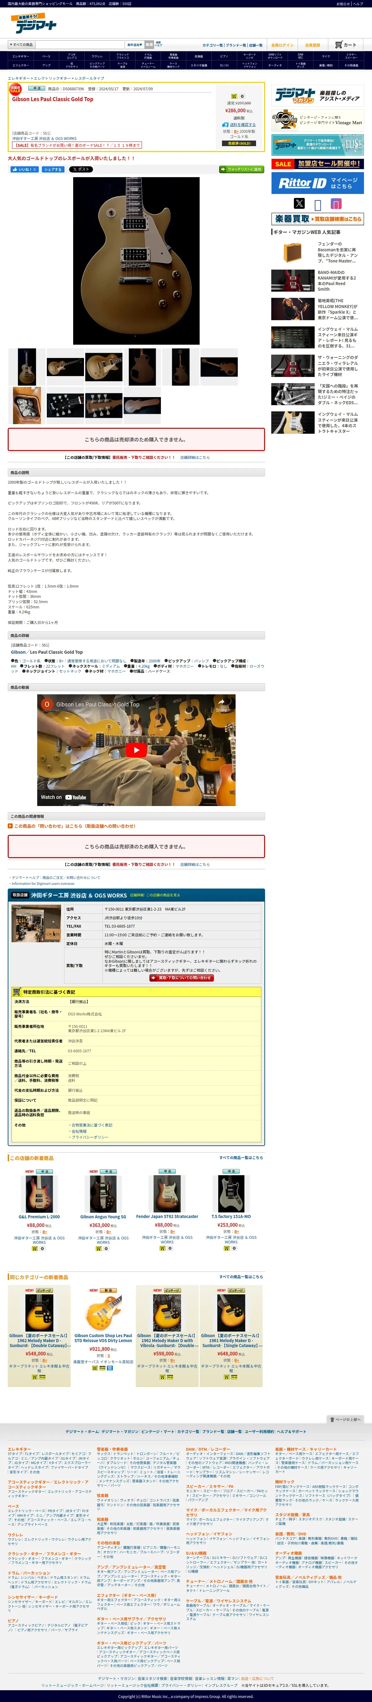Open the 古物営業法に基づく表記 link
Viewport: 372px width, 1702px height.
pyautogui.click(x=92, y=1125)
